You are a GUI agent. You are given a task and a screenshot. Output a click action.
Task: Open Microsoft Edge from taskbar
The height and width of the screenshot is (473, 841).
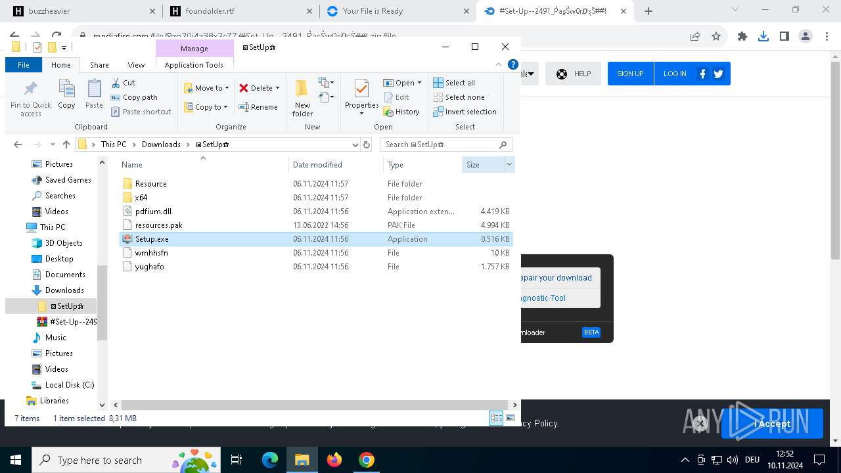coord(270,460)
